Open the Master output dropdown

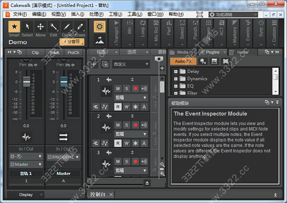26,164
